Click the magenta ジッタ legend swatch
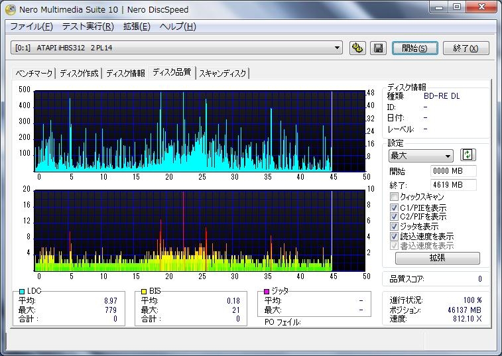The width and height of the screenshot is (502, 356). [267, 291]
